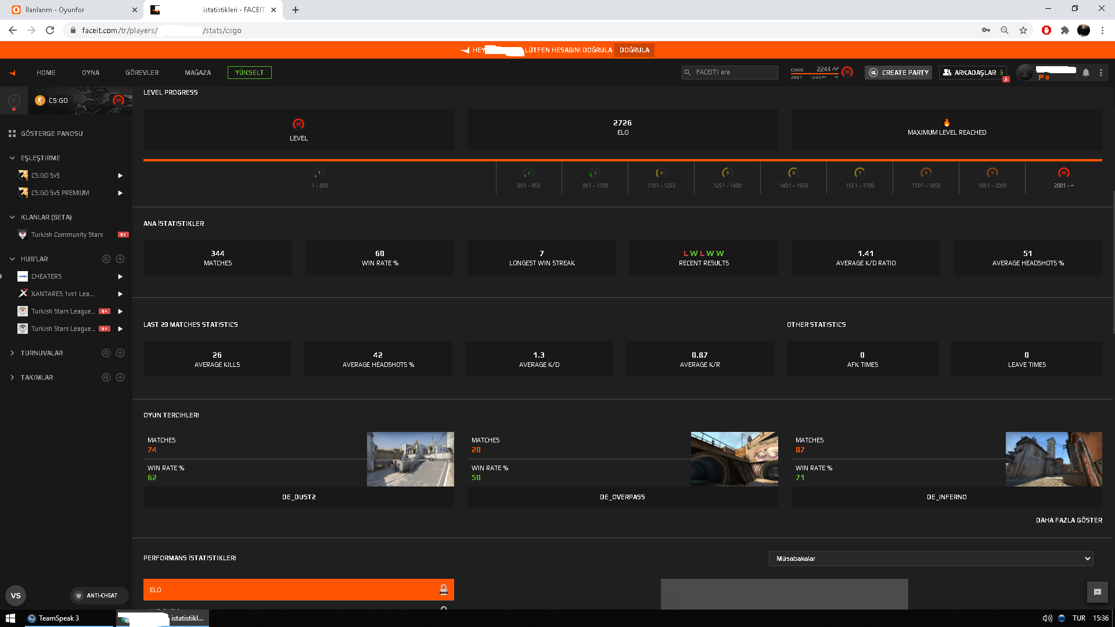This screenshot has width=1115, height=627.
Task: Click the level 10 badge beside ELO counter
Action: click(847, 72)
